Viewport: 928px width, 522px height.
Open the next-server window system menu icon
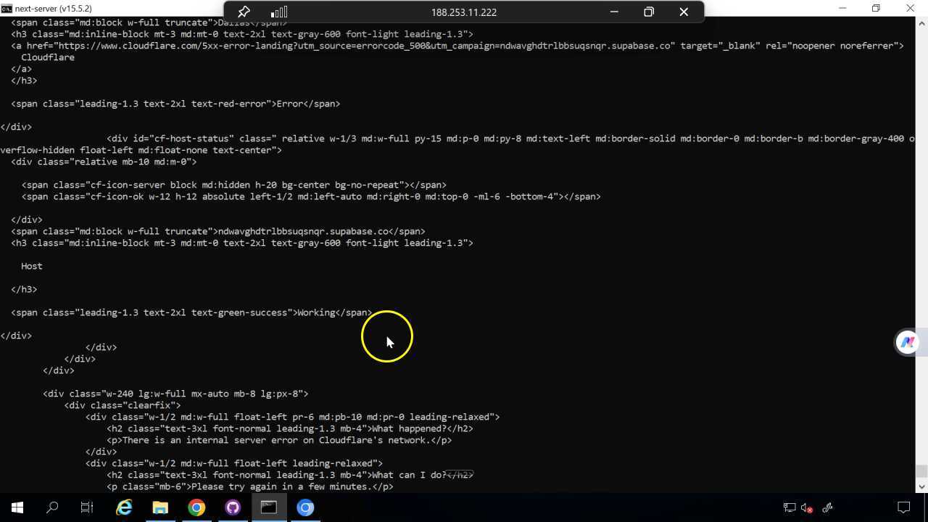(x=6, y=9)
